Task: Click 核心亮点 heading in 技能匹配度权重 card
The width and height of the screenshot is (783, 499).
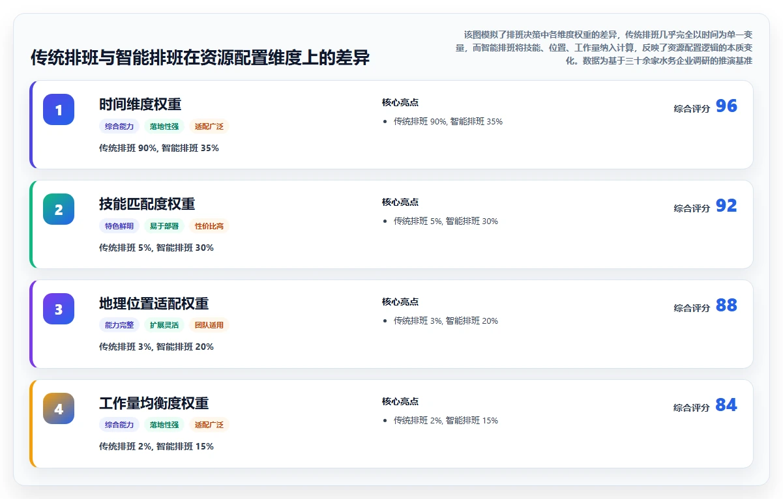Action: click(400, 202)
